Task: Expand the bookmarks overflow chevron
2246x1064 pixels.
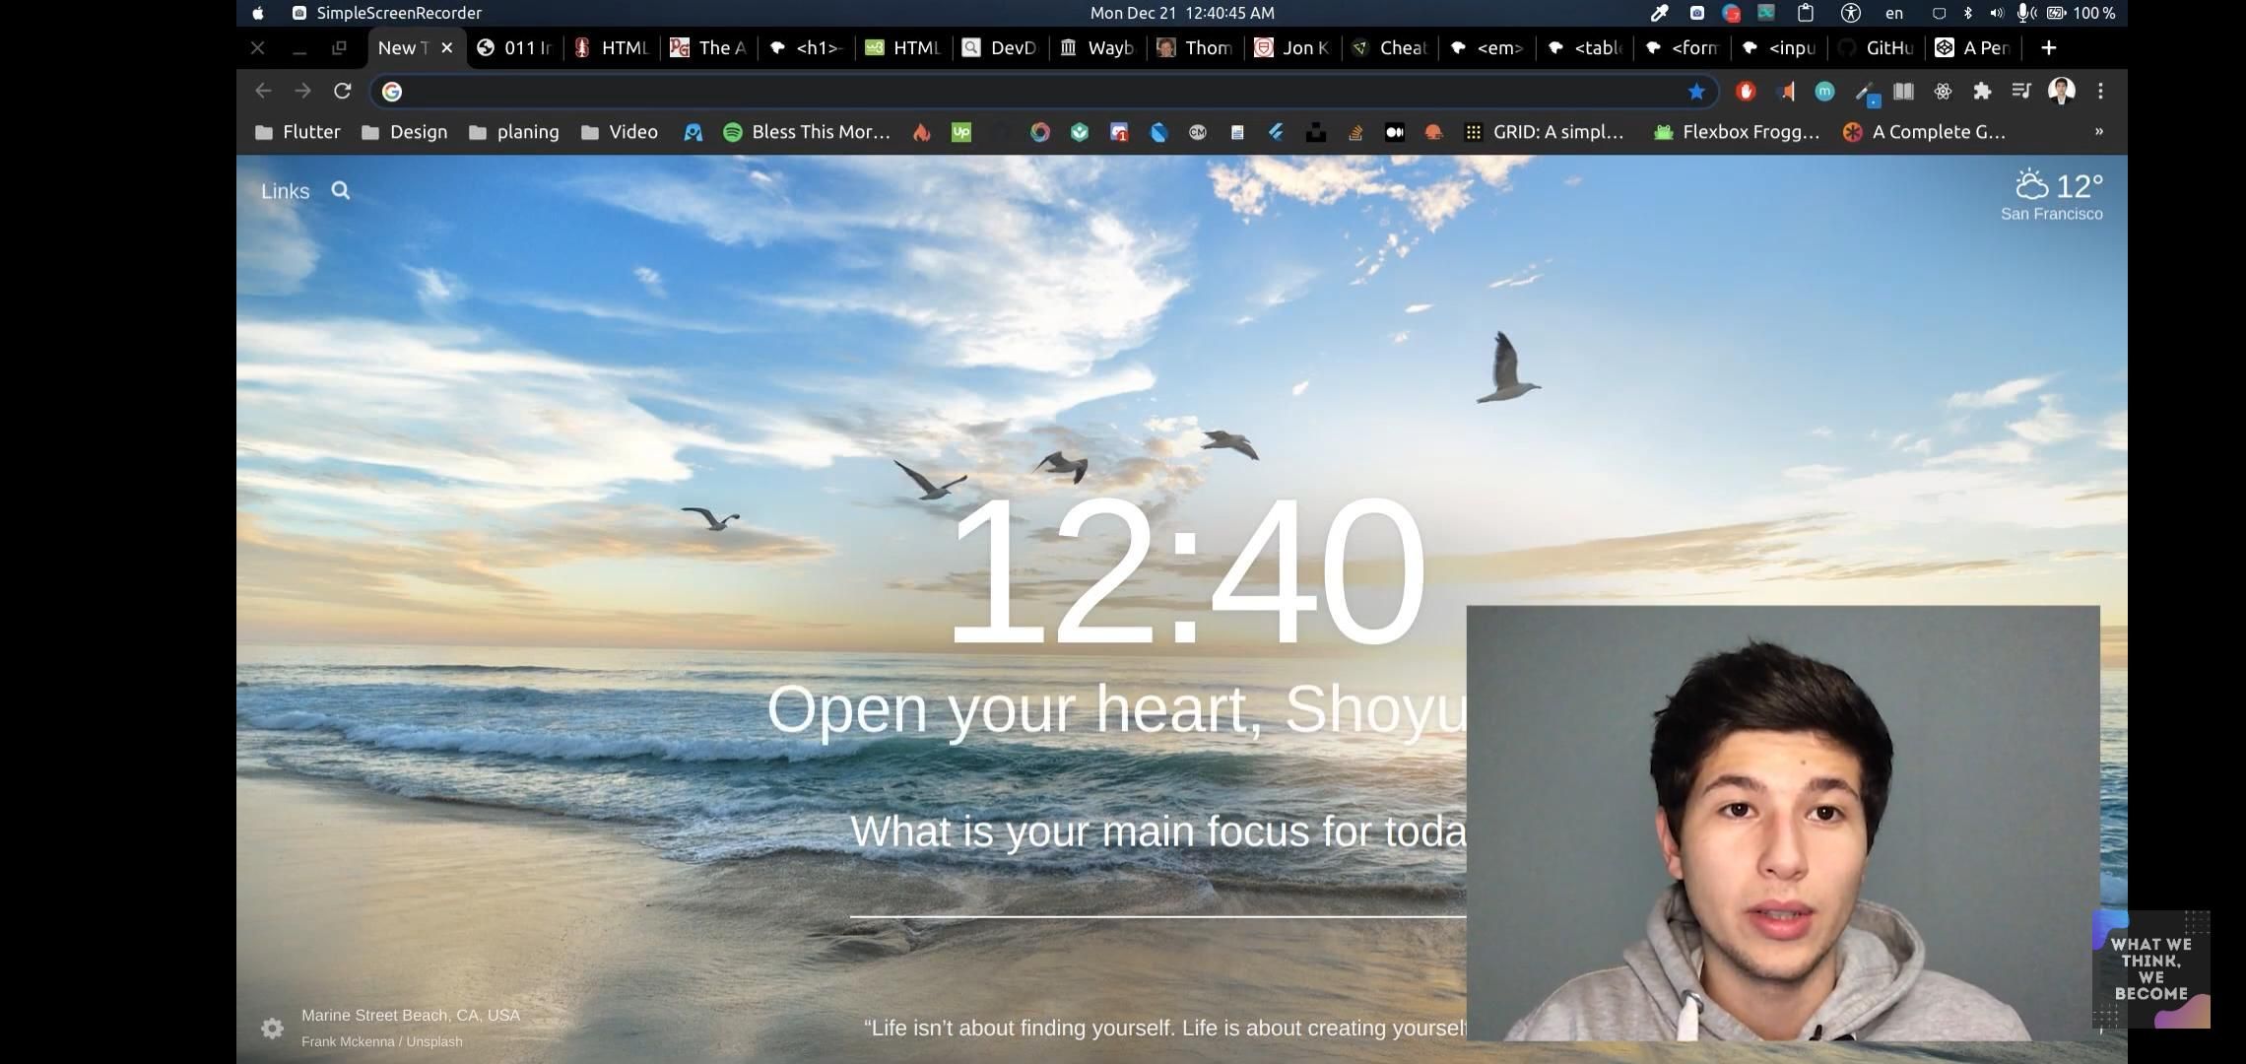Action: [2098, 131]
